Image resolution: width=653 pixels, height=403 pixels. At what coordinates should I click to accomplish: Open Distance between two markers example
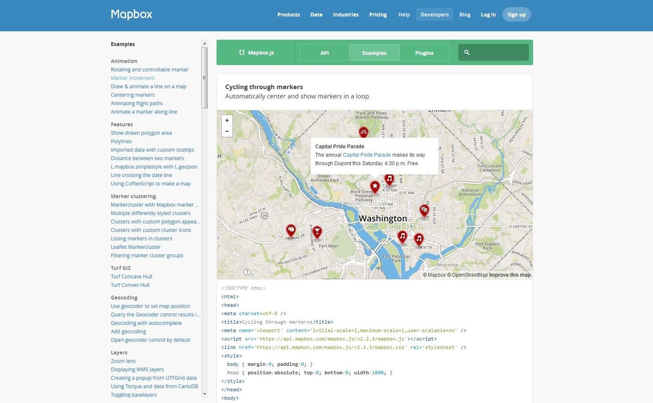[147, 159]
